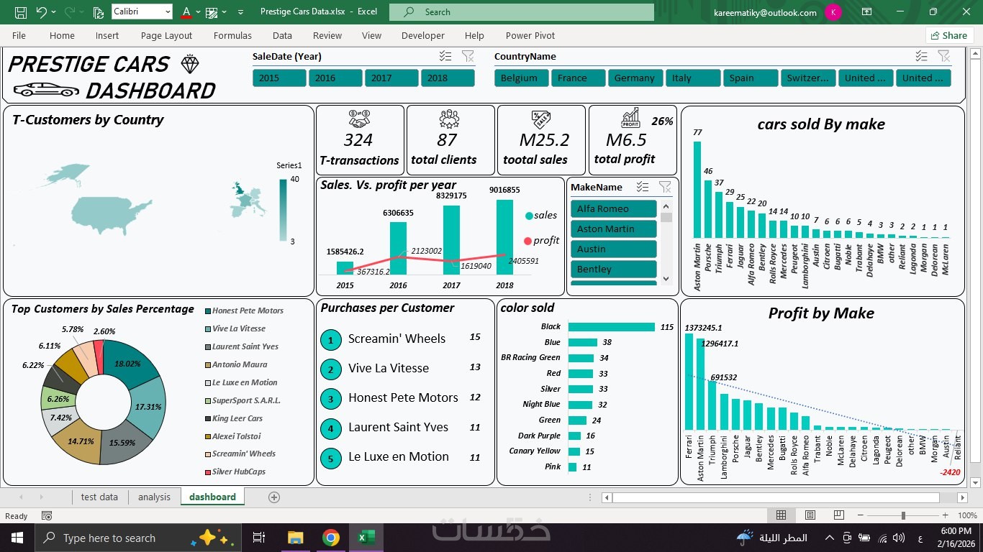Click the macro record icon in status bar
This screenshot has height=552, width=983.
pos(47,515)
